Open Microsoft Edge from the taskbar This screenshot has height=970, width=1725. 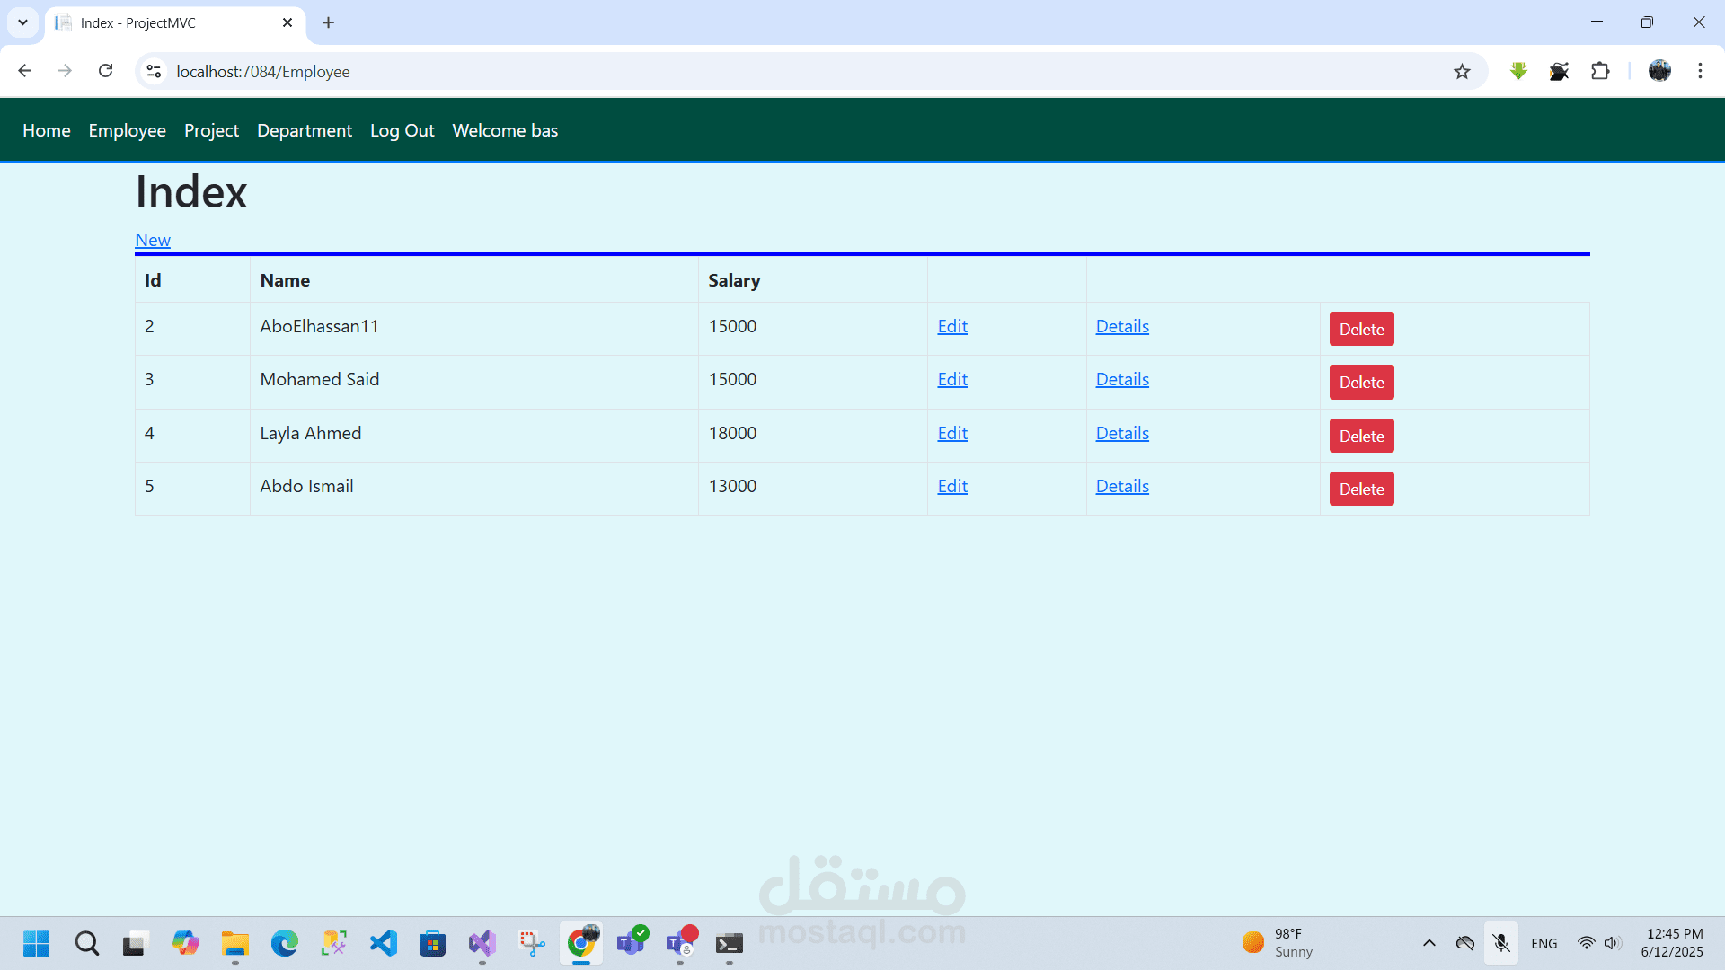[285, 943]
